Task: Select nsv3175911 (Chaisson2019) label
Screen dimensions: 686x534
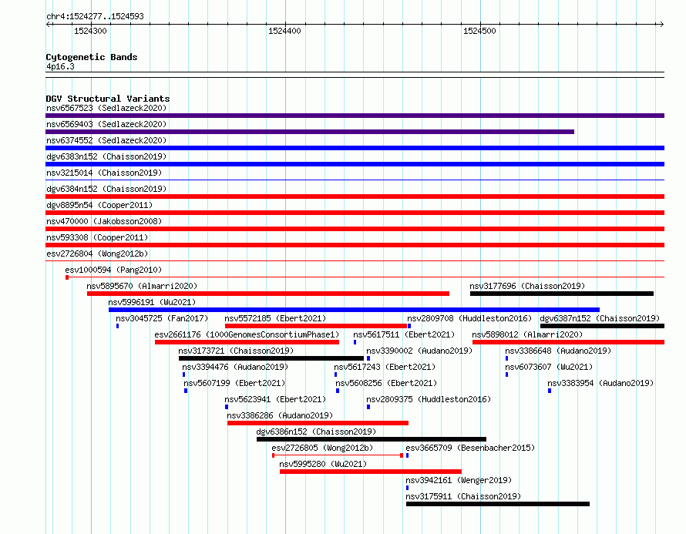Action: (x=463, y=496)
